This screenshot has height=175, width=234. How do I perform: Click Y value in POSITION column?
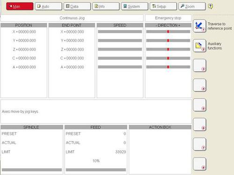coord(24,41)
